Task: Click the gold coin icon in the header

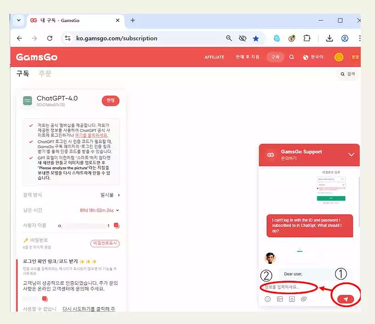Action: pyautogui.click(x=339, y=57)
